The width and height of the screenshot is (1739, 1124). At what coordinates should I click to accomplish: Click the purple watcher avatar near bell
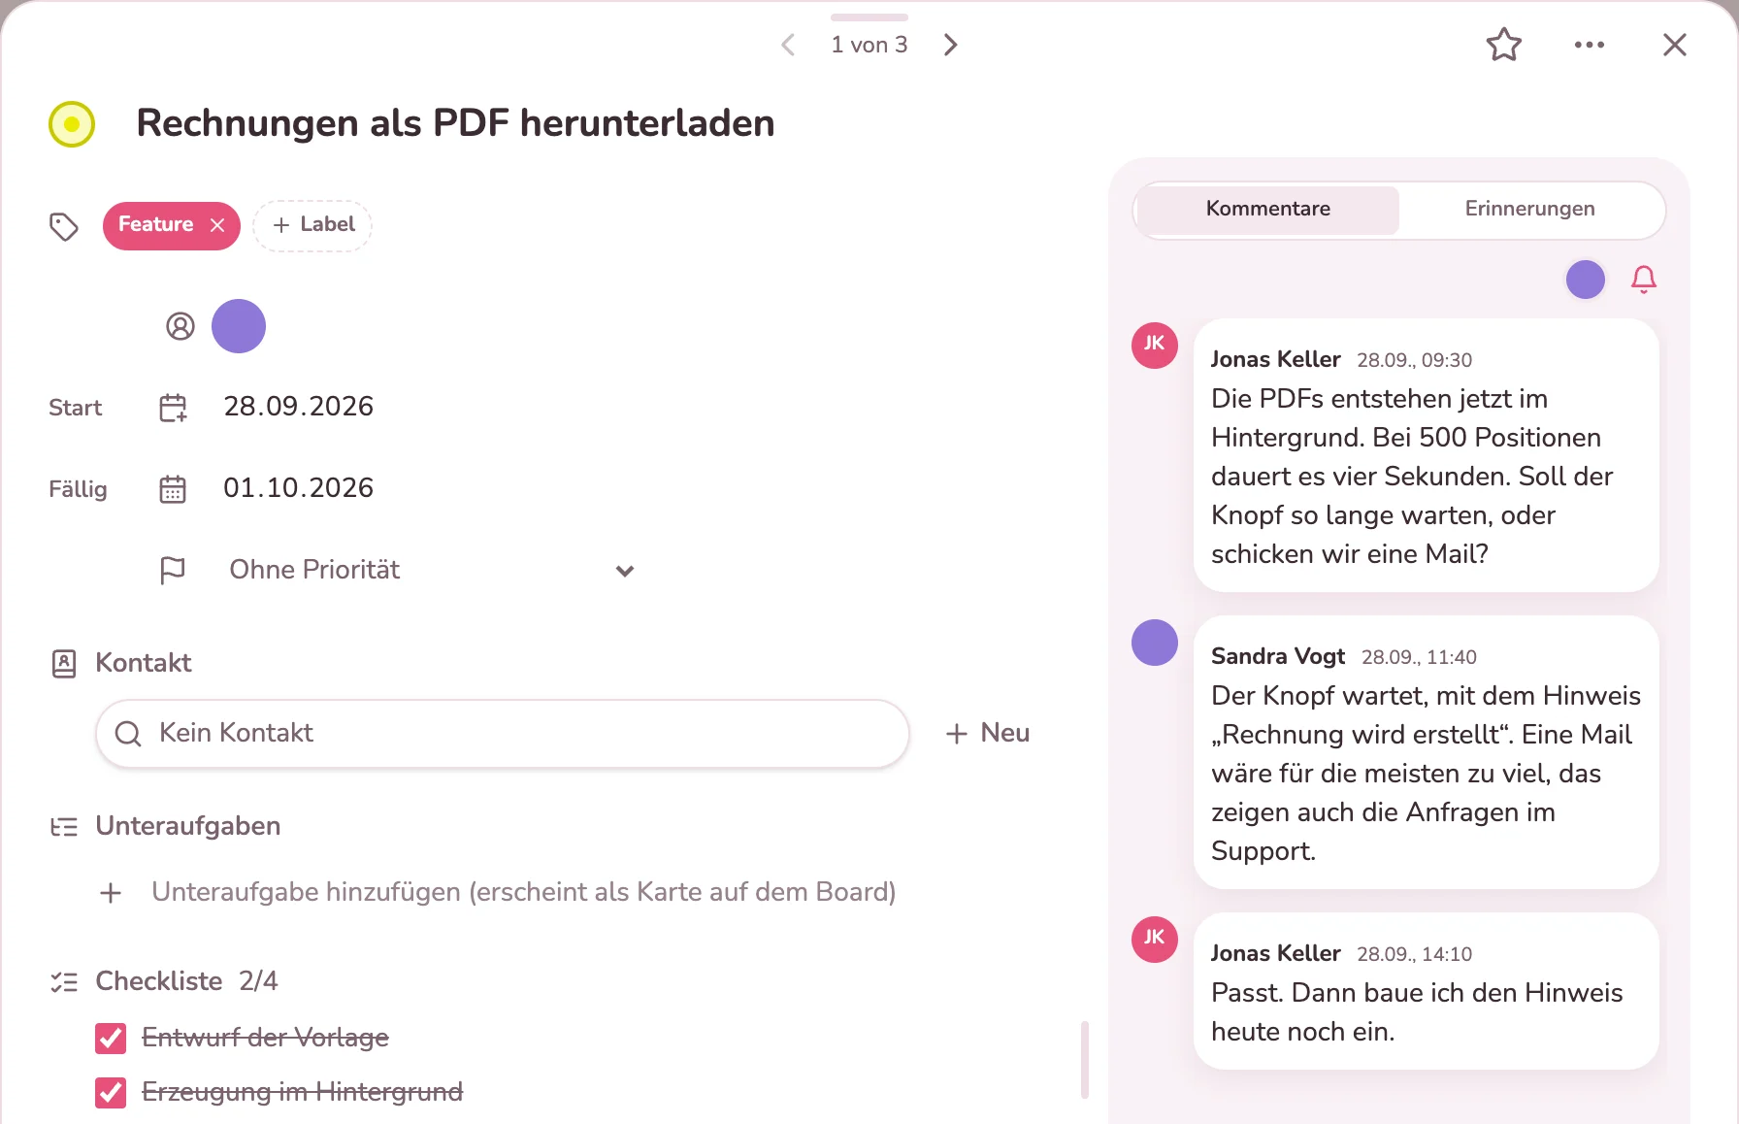[1586, 280]
